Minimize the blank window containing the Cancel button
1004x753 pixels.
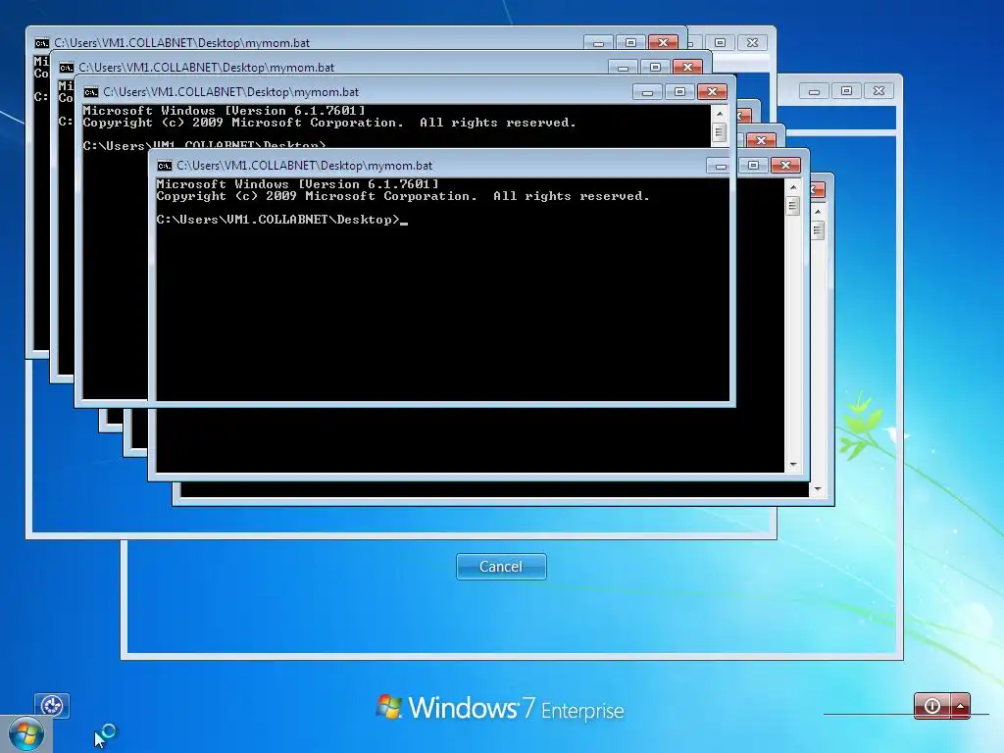[x=815, y=91]
